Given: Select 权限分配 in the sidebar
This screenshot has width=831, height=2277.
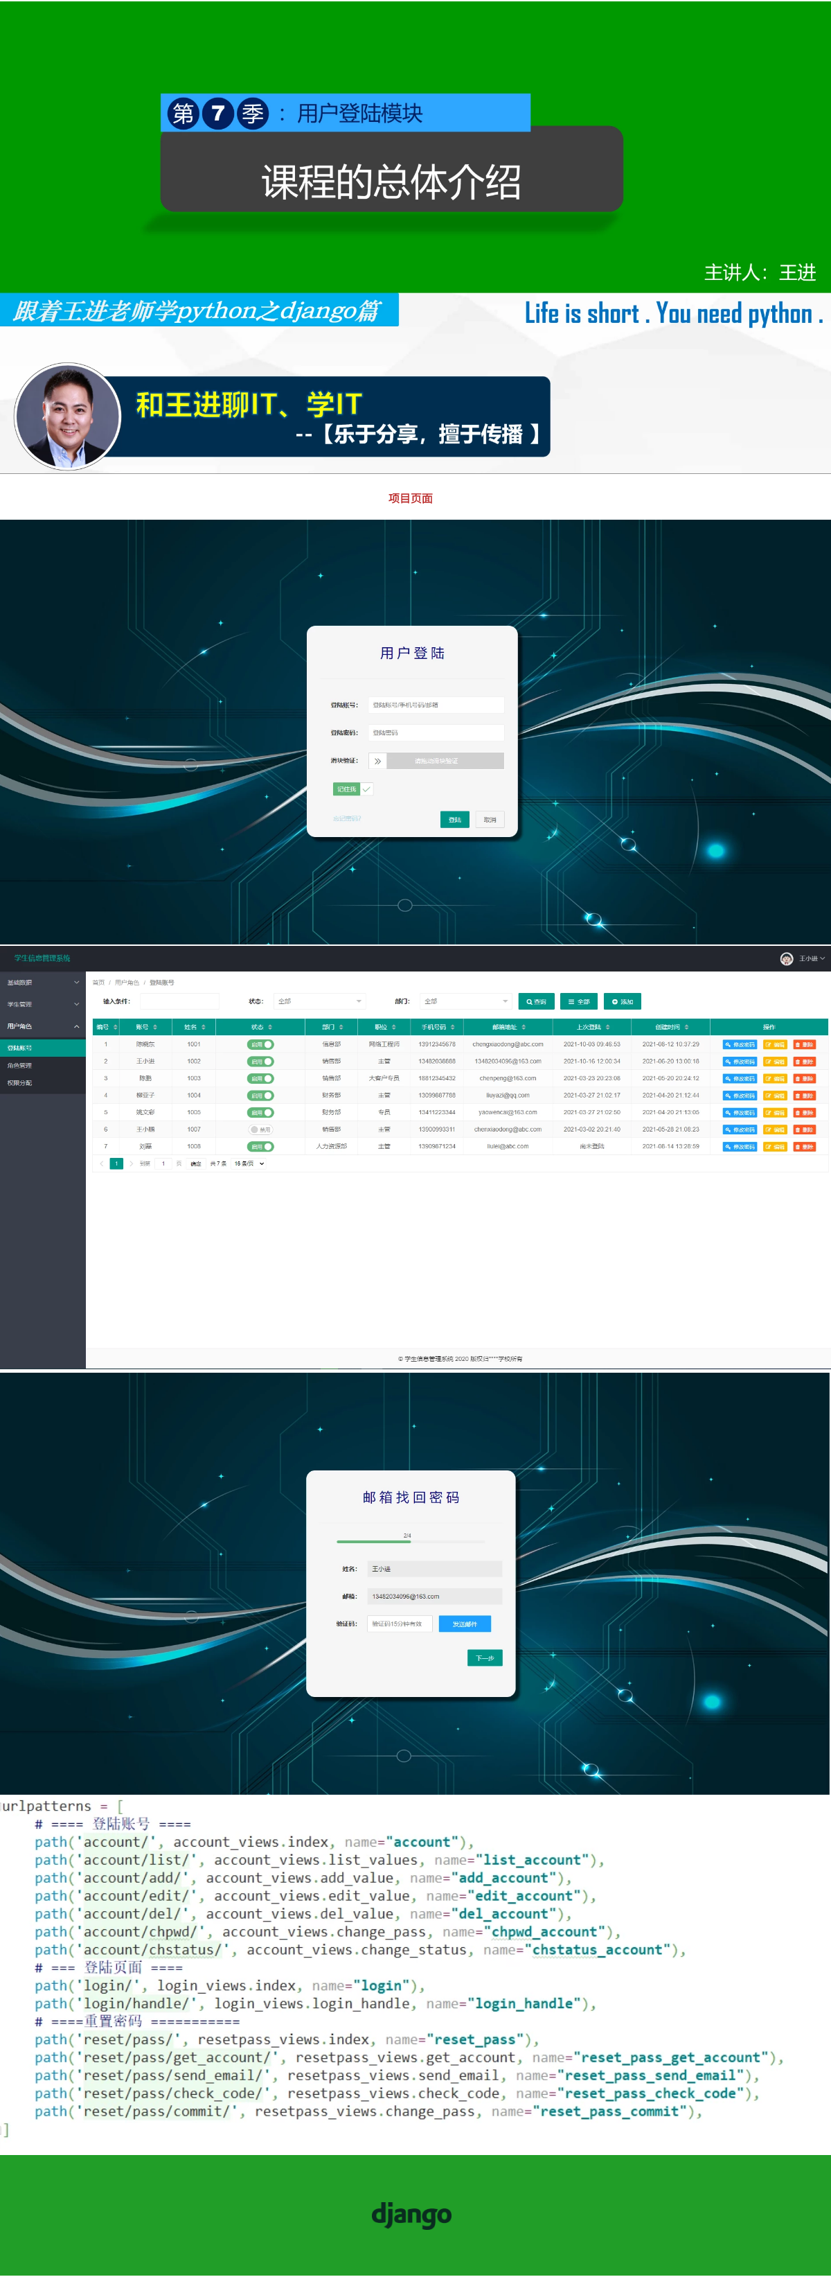Looking at the screenshot, I should tap(19, 1082).
